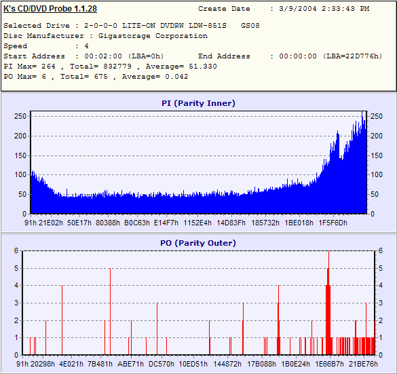The width and height of the screenshot is (397, 374).
Task: Click the 91h label on PI axis
Action: 31,223
